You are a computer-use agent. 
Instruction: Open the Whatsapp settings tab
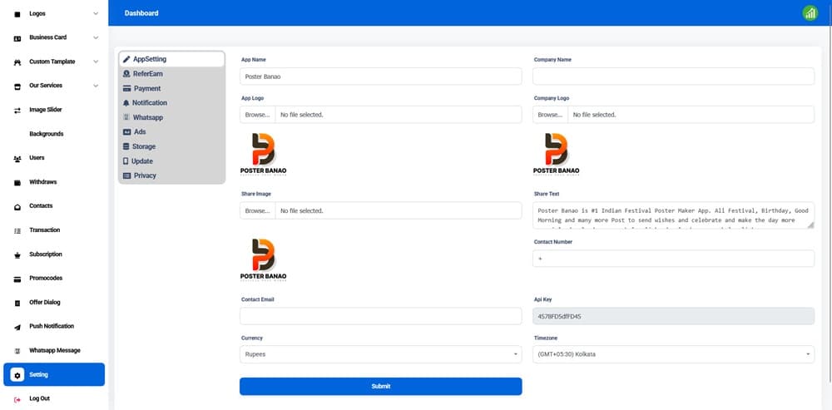[x=147, y=117]
